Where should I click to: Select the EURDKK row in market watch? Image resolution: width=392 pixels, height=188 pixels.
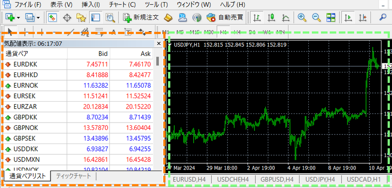pos(78,64)
